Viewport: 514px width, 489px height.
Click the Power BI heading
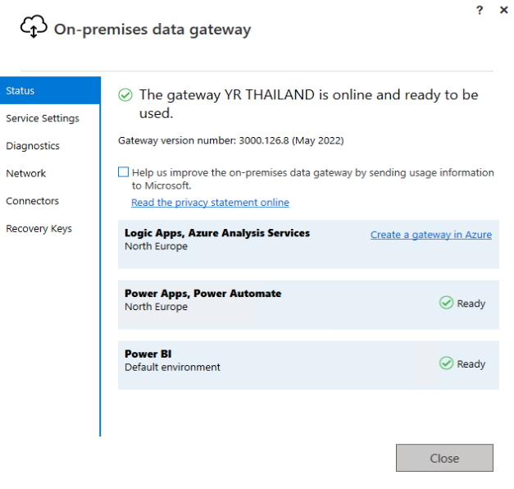click(x=148, y=354)
